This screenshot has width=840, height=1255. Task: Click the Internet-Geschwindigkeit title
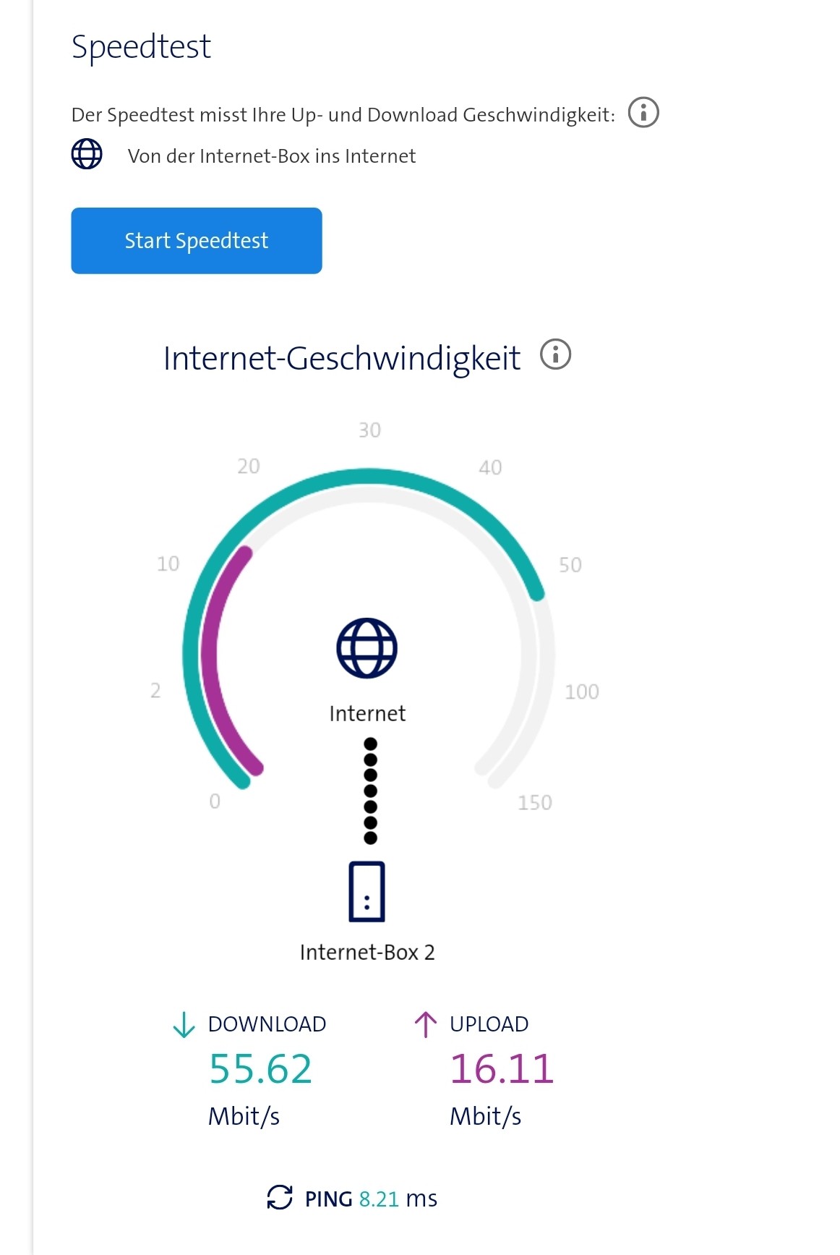tap(342, 358)
